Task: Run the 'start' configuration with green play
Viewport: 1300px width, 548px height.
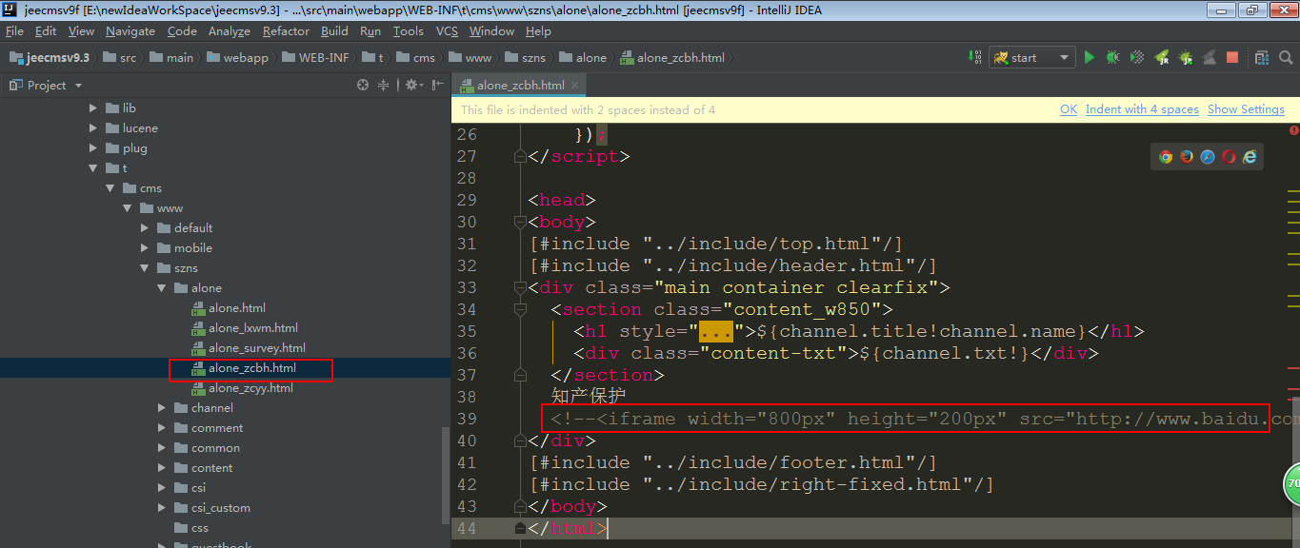Action: tap(1090, 57)
